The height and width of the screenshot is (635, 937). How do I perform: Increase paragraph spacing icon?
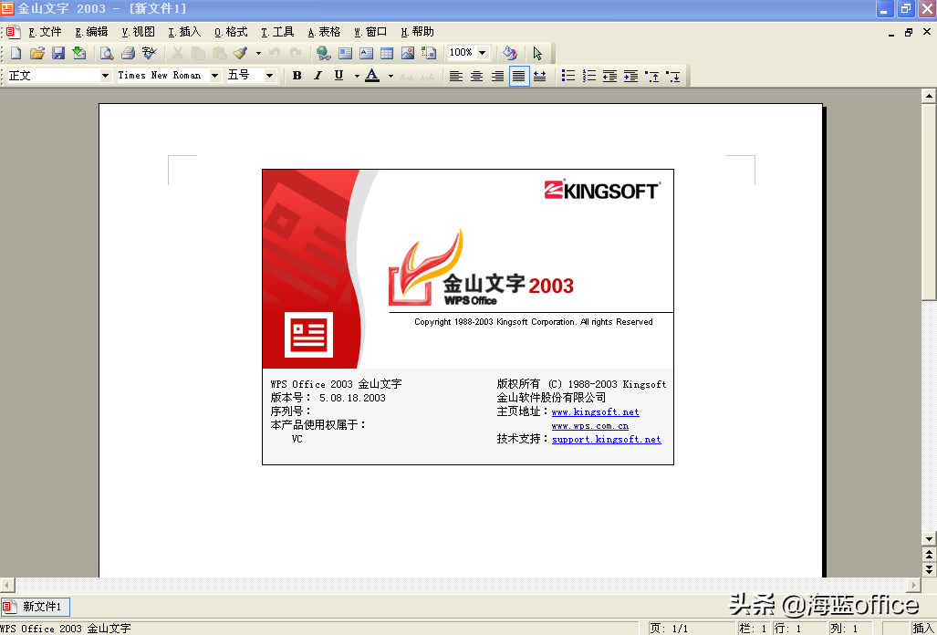tap(653, 76)
